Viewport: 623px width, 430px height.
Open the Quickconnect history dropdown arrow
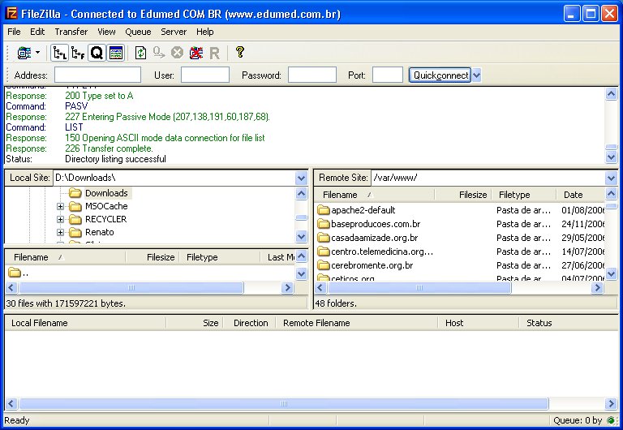pyautogui.click(x=476, y=75)
